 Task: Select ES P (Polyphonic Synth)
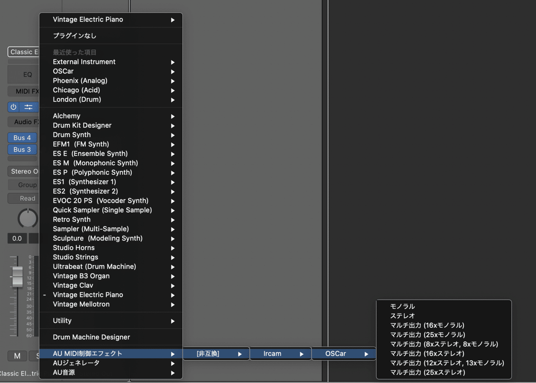click(111, 172)
